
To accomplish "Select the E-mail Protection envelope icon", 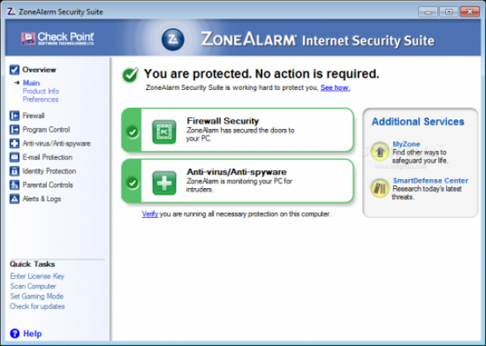I will pyautogui.click(x=15, y=157).
